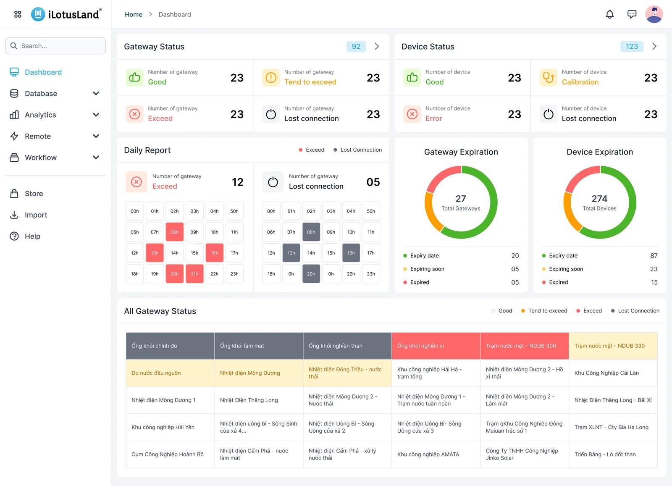Viewport: 672px width, 486px height.
Task: Open Khu Công Nghiệp Cái Lân cell
Action: tap(613, 373)
